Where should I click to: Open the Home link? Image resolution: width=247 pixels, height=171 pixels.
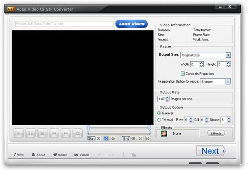point(60,154)
